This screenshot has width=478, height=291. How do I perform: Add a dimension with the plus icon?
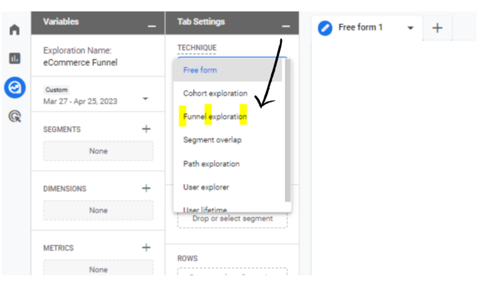tap(146, 188)
